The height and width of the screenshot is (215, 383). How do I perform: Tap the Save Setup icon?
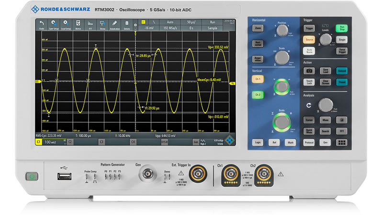coord(54,24)
